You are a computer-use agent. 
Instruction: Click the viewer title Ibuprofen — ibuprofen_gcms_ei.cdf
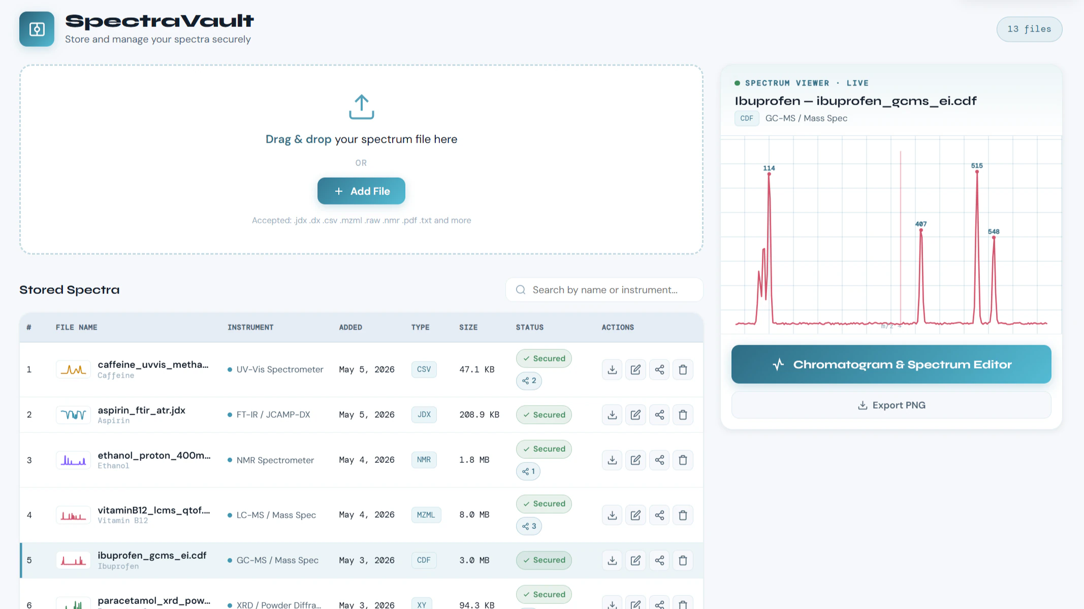click(855, 100)
